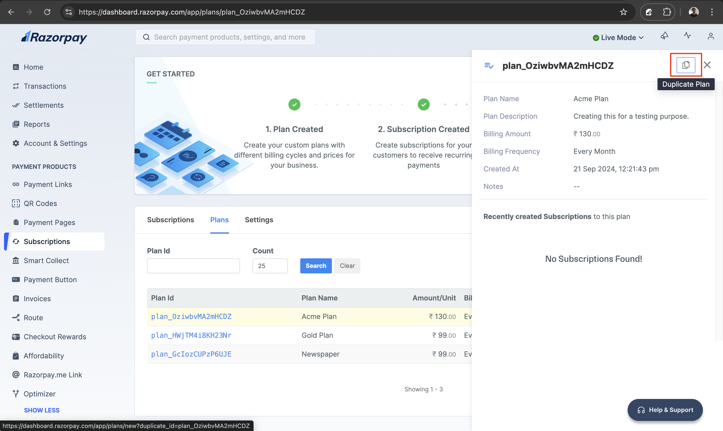Click the '1. Plan Created' step heading
This screenshot has width=723, height=431.
point(294,129)
